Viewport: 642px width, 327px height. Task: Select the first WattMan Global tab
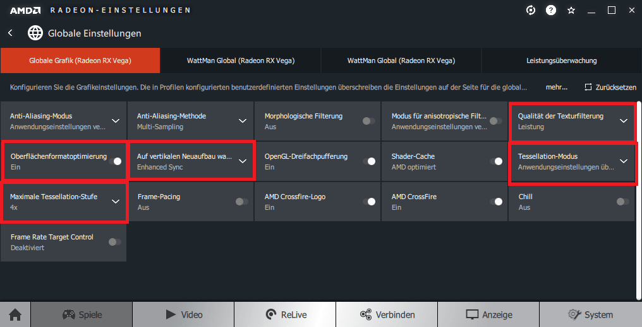click(x=241, y=60)
